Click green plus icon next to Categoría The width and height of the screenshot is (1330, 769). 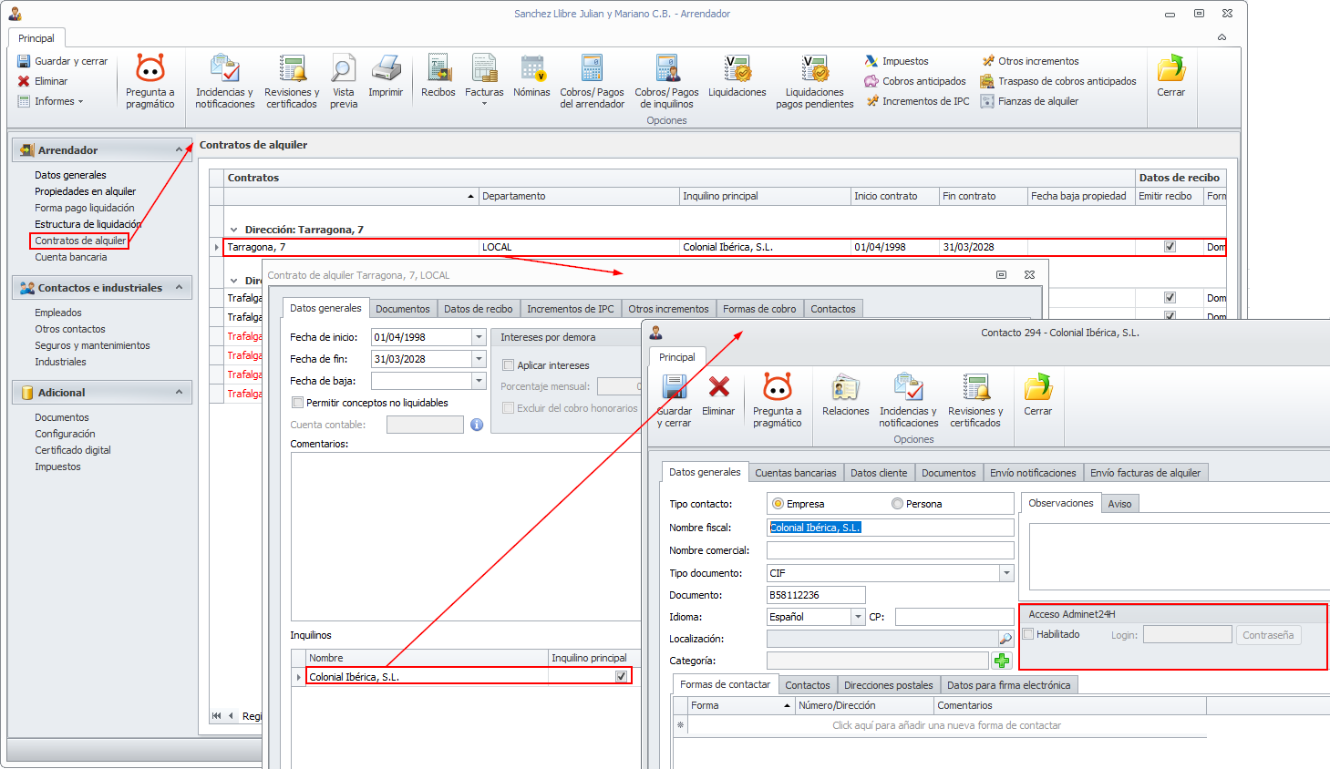click(1003, 661)
